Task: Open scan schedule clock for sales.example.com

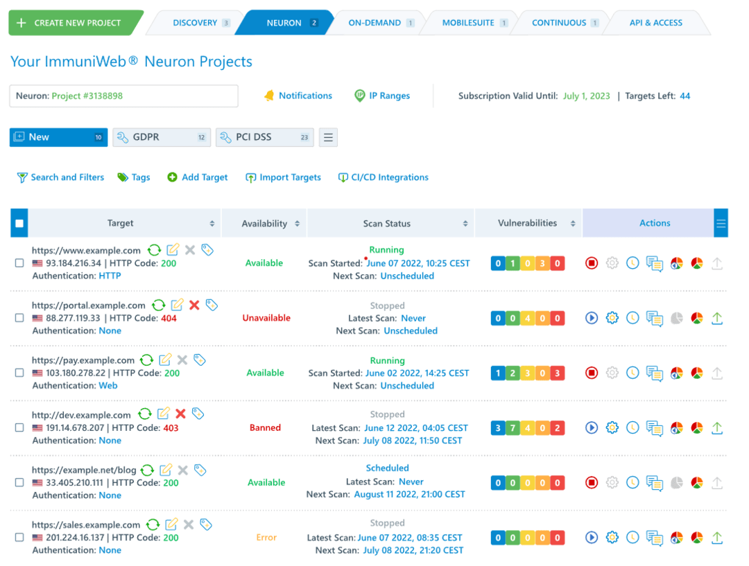Action: [x=632, y=538]
